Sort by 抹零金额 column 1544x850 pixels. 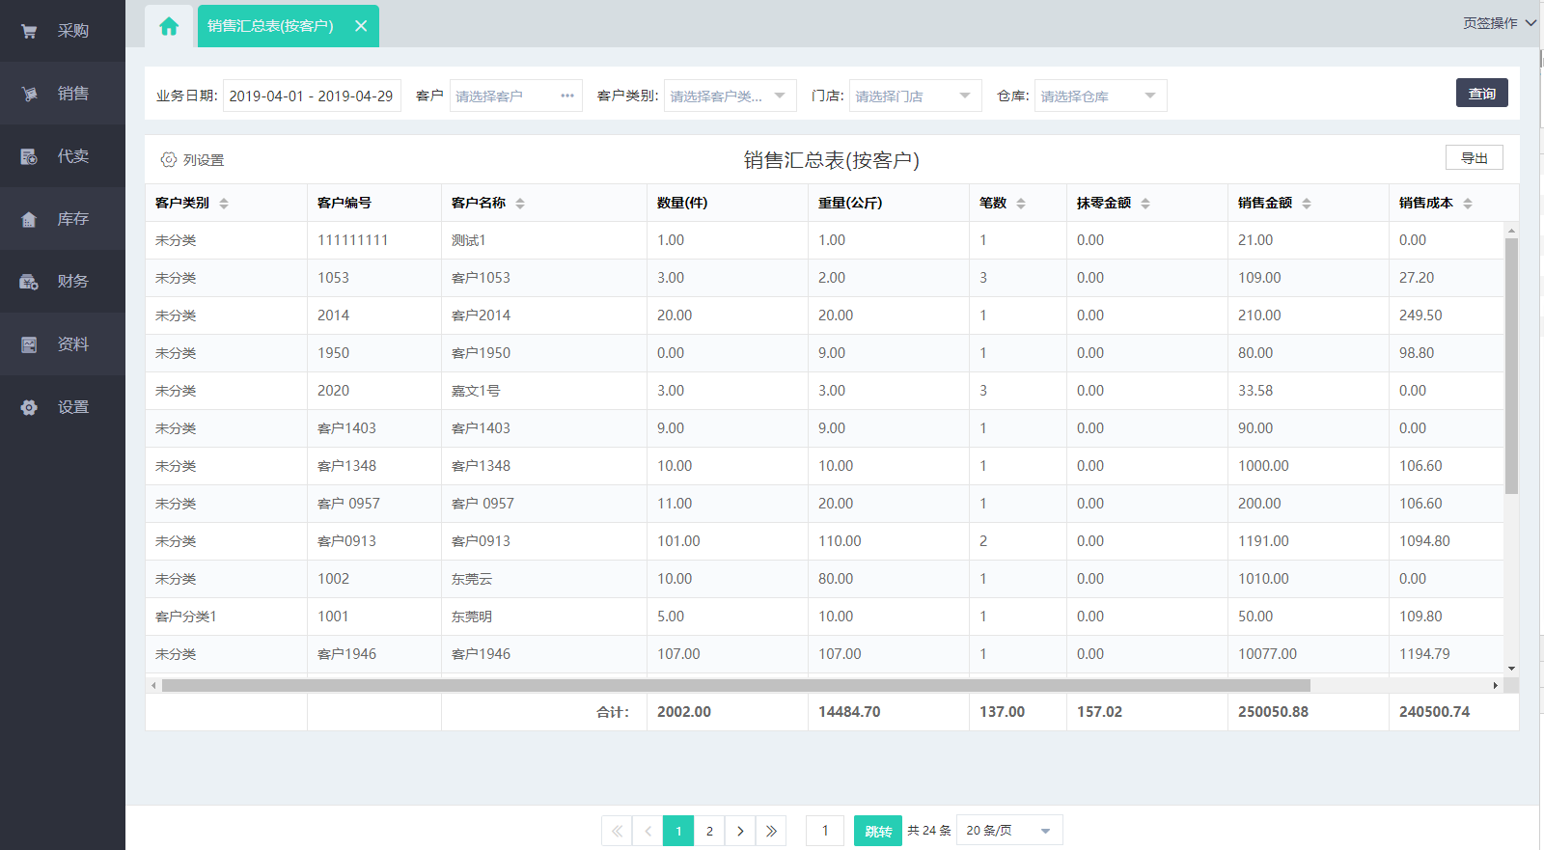pyautogui.click(x=1145, y=203)
